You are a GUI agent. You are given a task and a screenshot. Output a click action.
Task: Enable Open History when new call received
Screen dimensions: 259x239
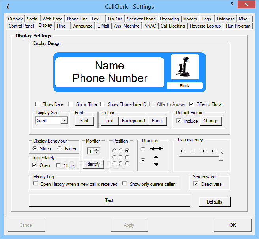[35, 183]
